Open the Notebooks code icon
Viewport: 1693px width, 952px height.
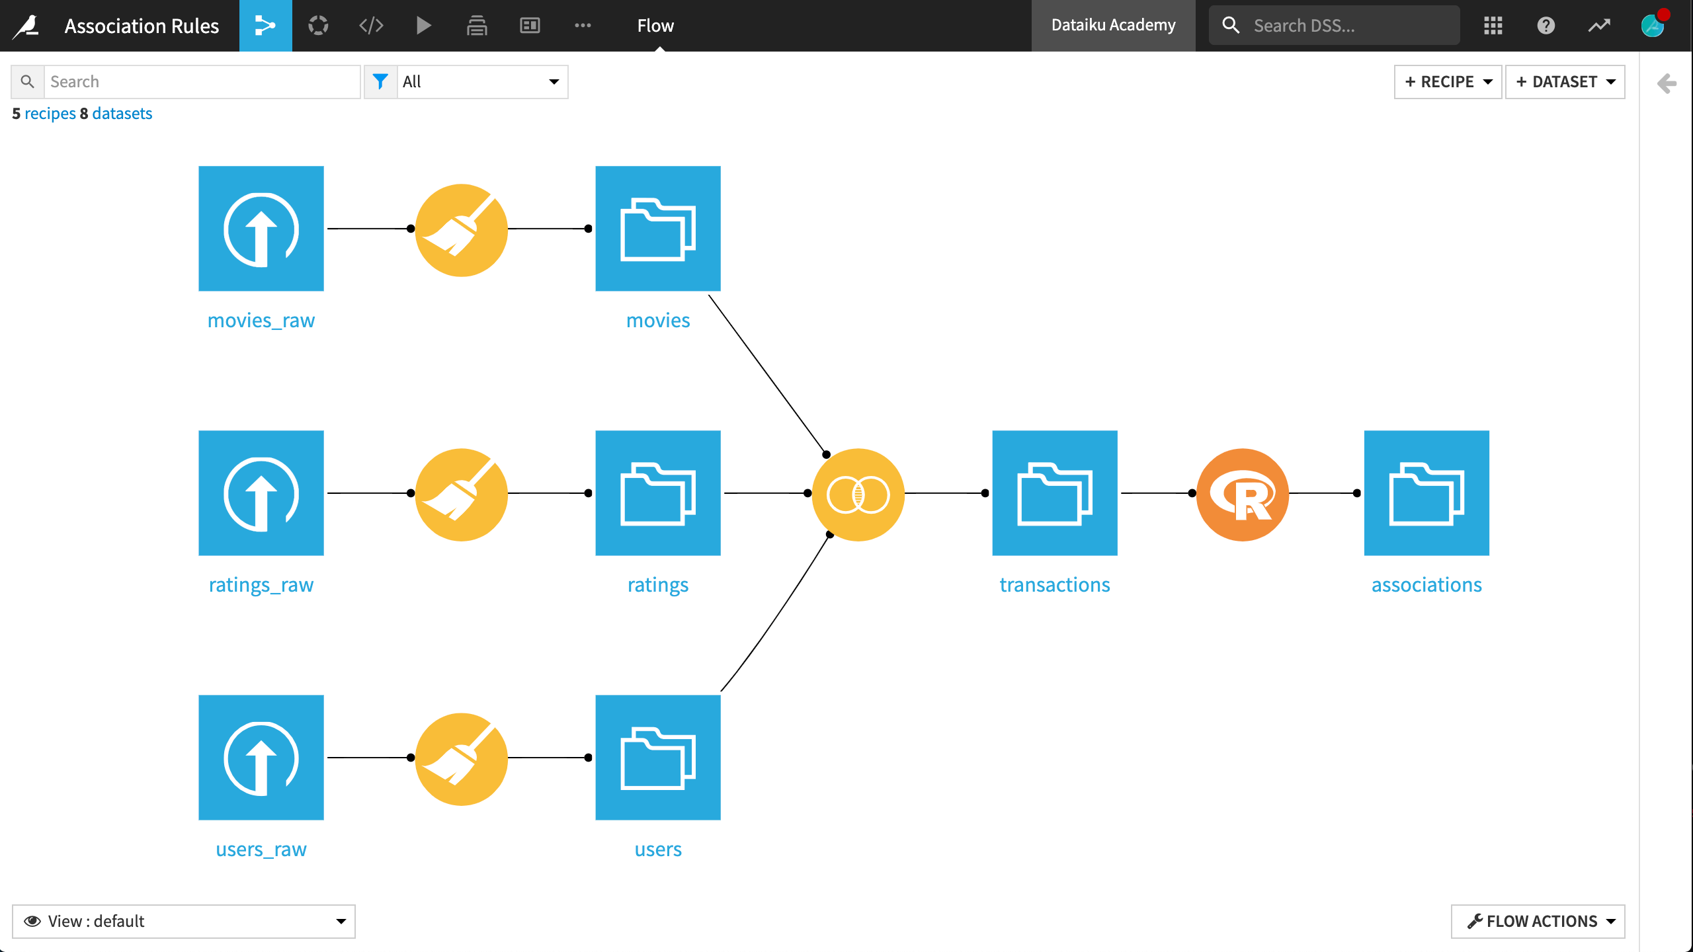point(371,26)
